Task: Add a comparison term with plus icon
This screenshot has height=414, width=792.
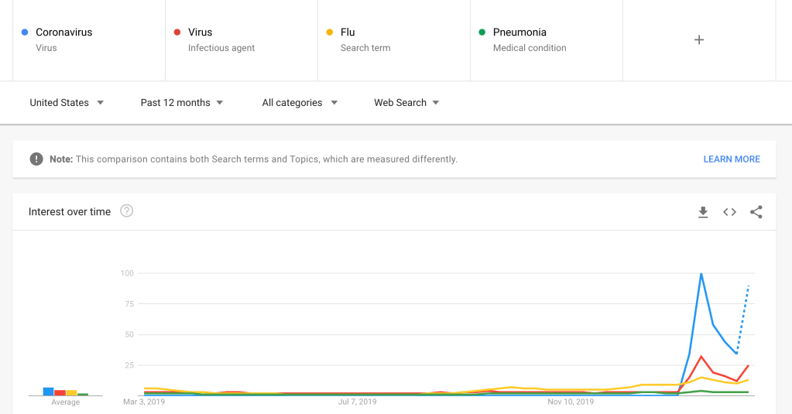Action: pyautogui.click(x=699, y=40)
